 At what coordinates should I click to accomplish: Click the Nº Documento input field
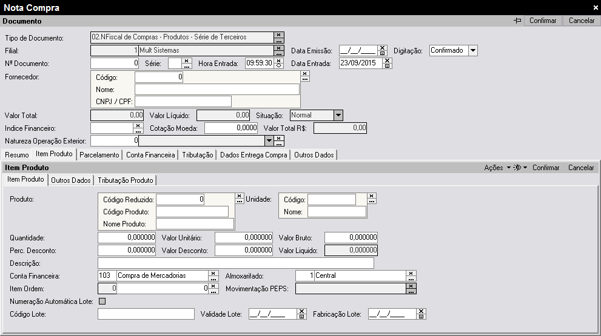click(x=115, y=63)
